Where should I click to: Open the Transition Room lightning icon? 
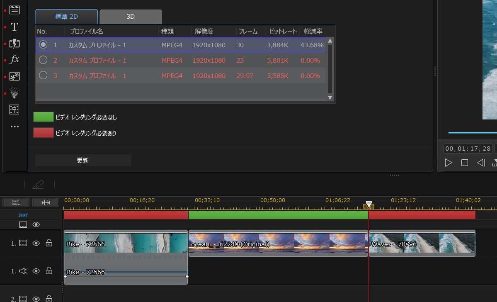coord(15,44)
